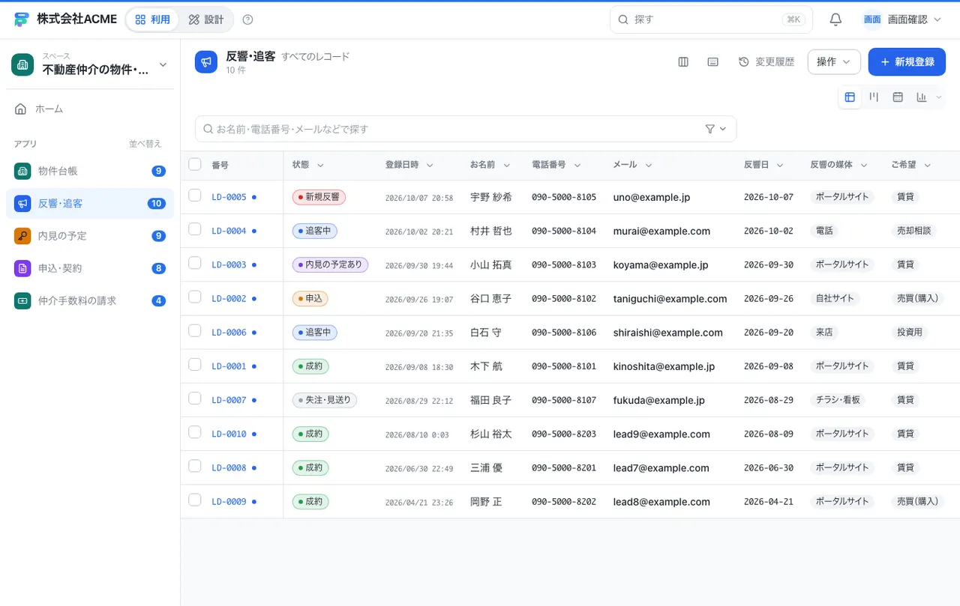Image resolution: width=960 pixels, height=606 pixels.
Task: Check the row LD-0009 checkbox
Action: [195, 500]
